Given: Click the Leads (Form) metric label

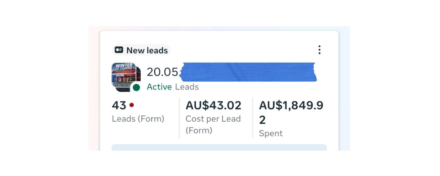Looking at the screenshot, I should tap(138, 119).
